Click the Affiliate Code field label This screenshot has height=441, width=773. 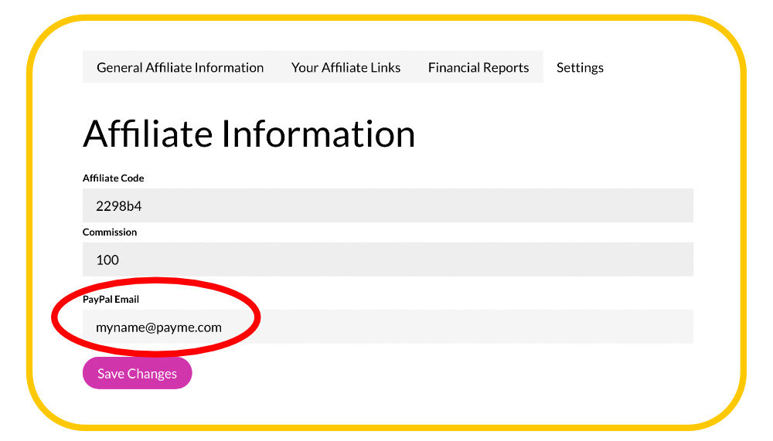(x=114, y=178)
